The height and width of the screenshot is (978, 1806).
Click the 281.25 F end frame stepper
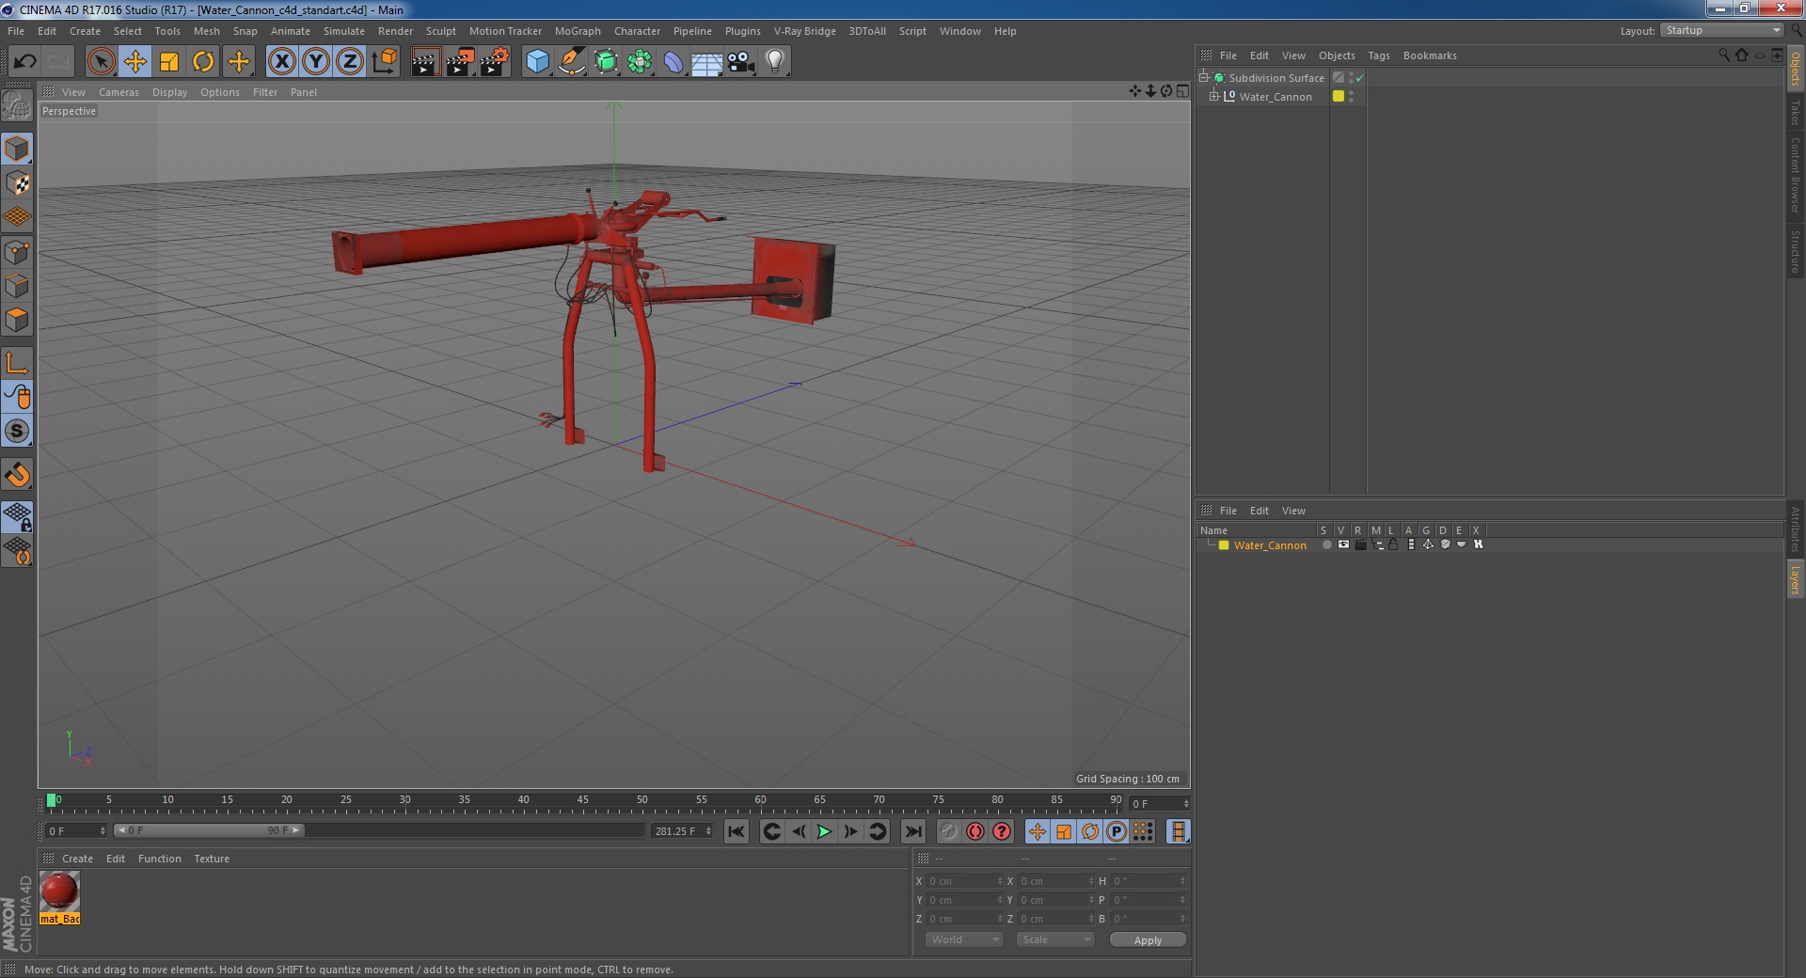[x=708, y=831]
